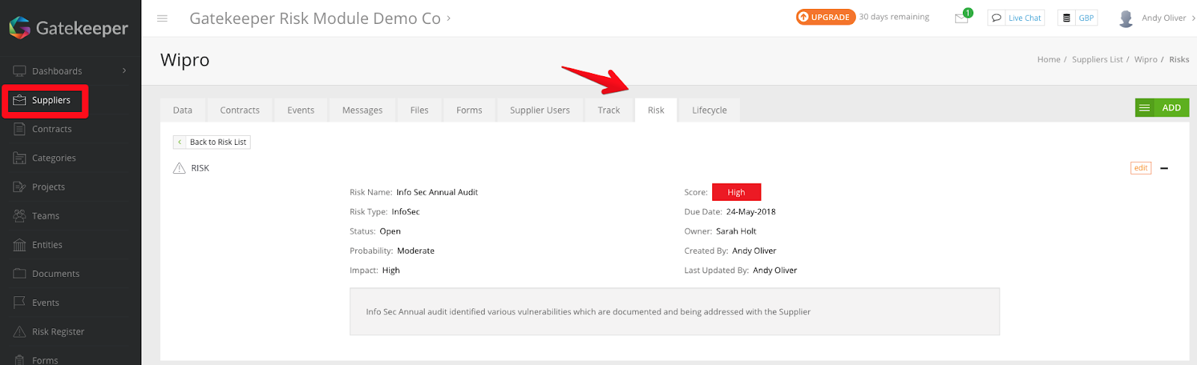
Task: Click the Entities building icon in sidebar
Action: coord(19,245)
